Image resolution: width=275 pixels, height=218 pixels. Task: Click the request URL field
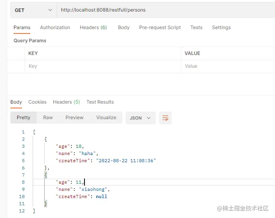point(163,10)
